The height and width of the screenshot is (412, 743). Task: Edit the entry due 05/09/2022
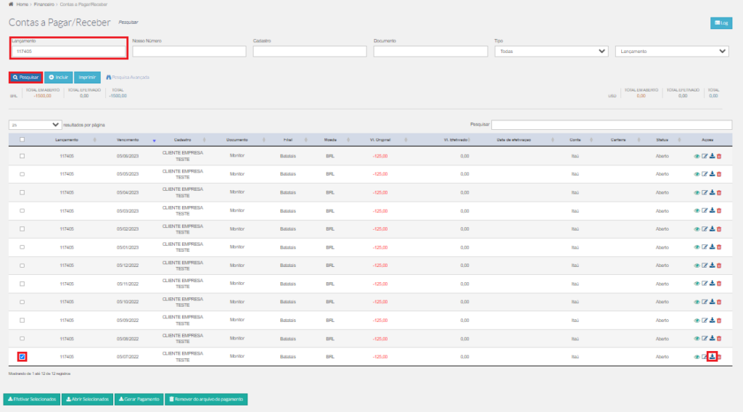705,321
